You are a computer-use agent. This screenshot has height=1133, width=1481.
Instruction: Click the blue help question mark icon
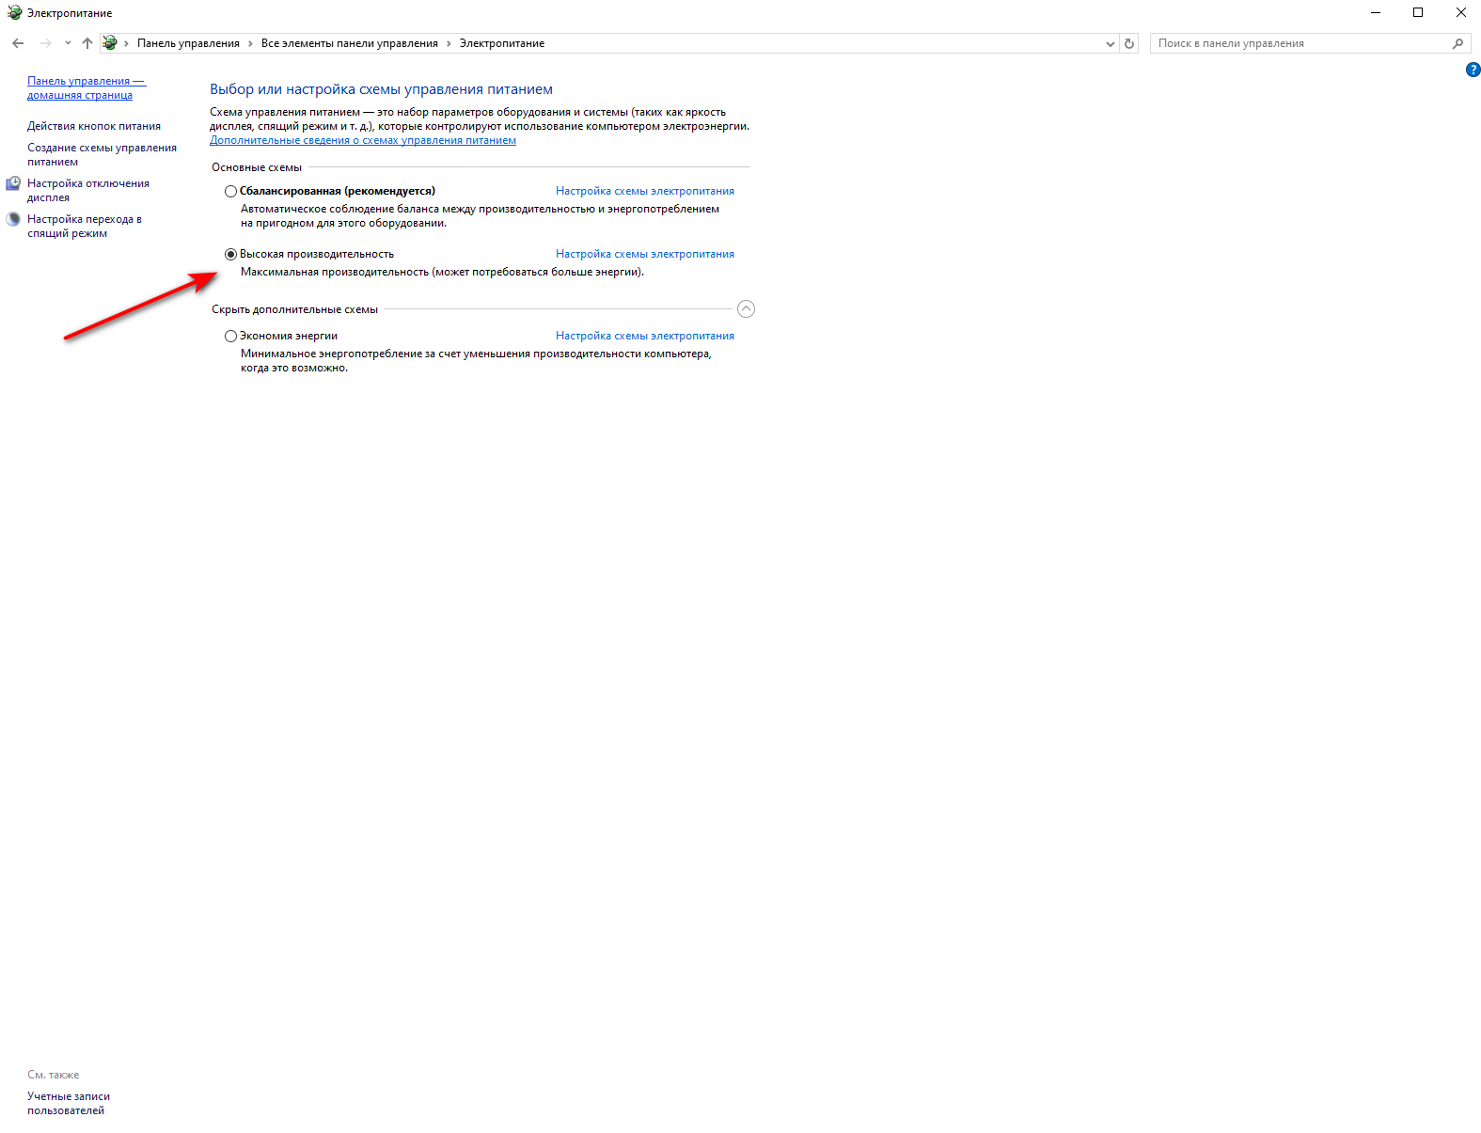click(1473, 70)
